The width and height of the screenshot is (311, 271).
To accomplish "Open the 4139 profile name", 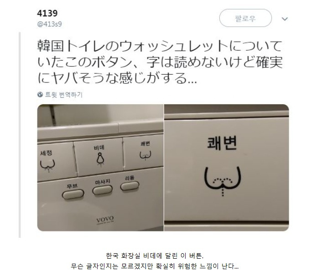I will (x=47, y=13).
